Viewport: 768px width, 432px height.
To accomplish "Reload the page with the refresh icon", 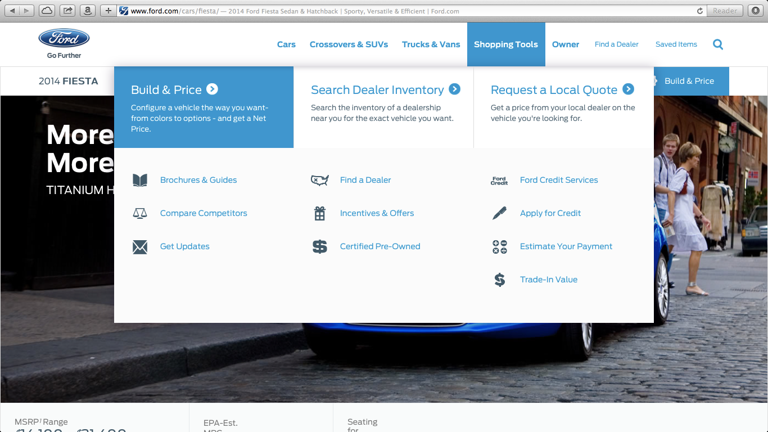I will tap(700, 11).
